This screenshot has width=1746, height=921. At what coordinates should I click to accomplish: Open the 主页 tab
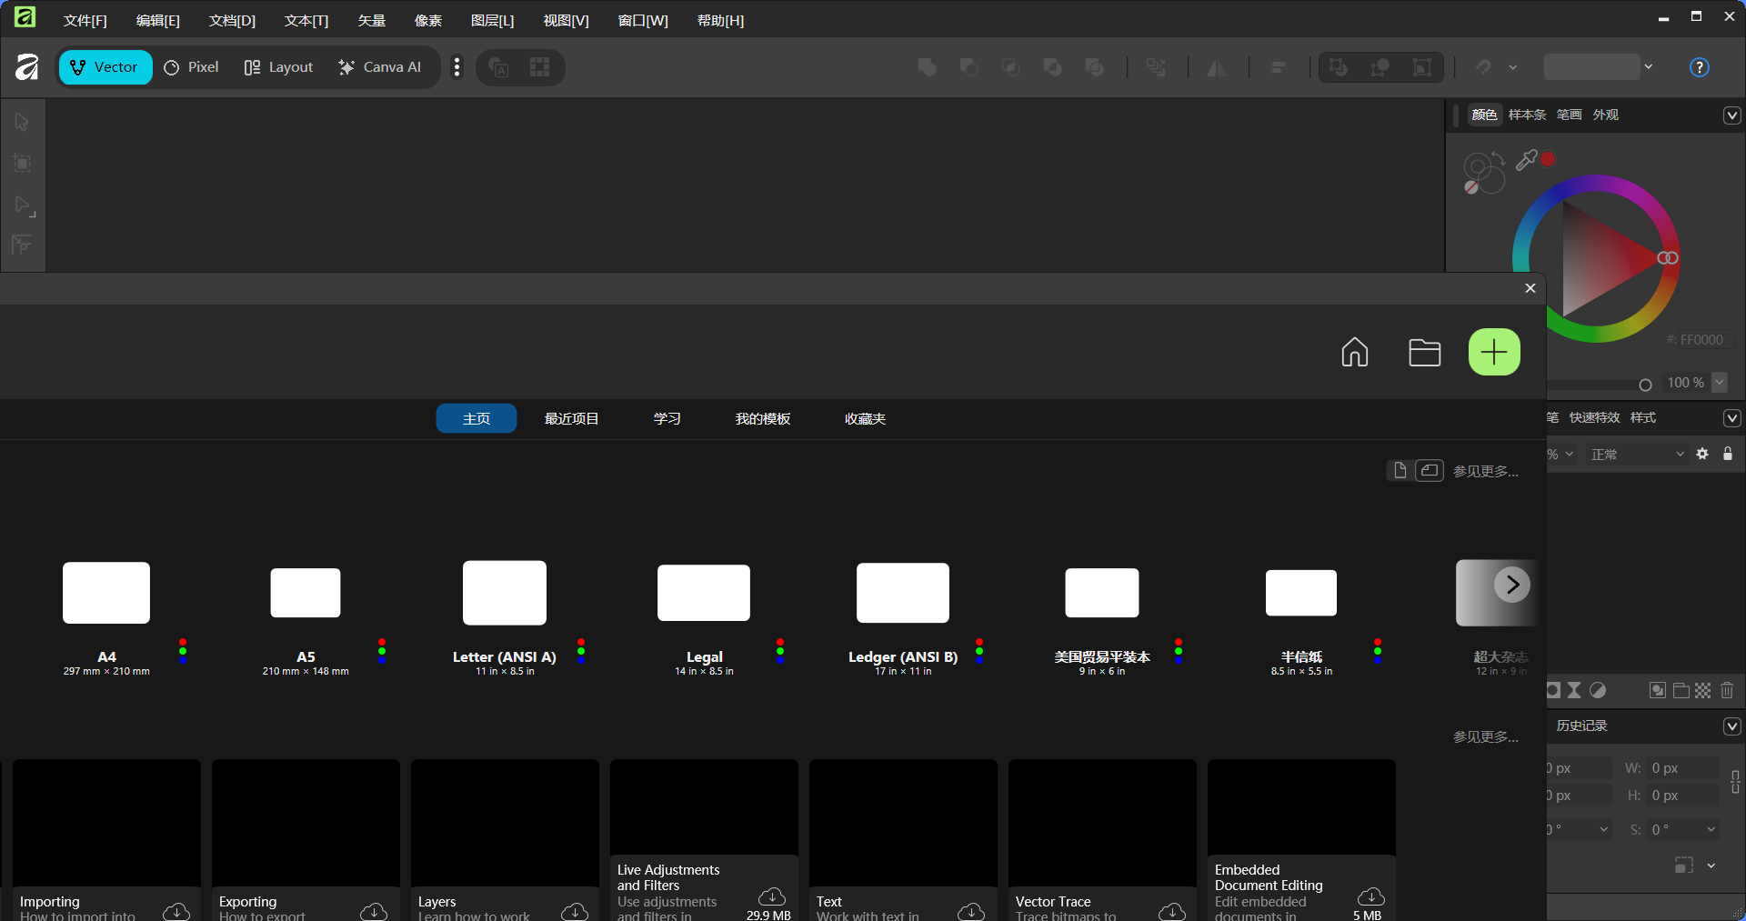point(477,418)
